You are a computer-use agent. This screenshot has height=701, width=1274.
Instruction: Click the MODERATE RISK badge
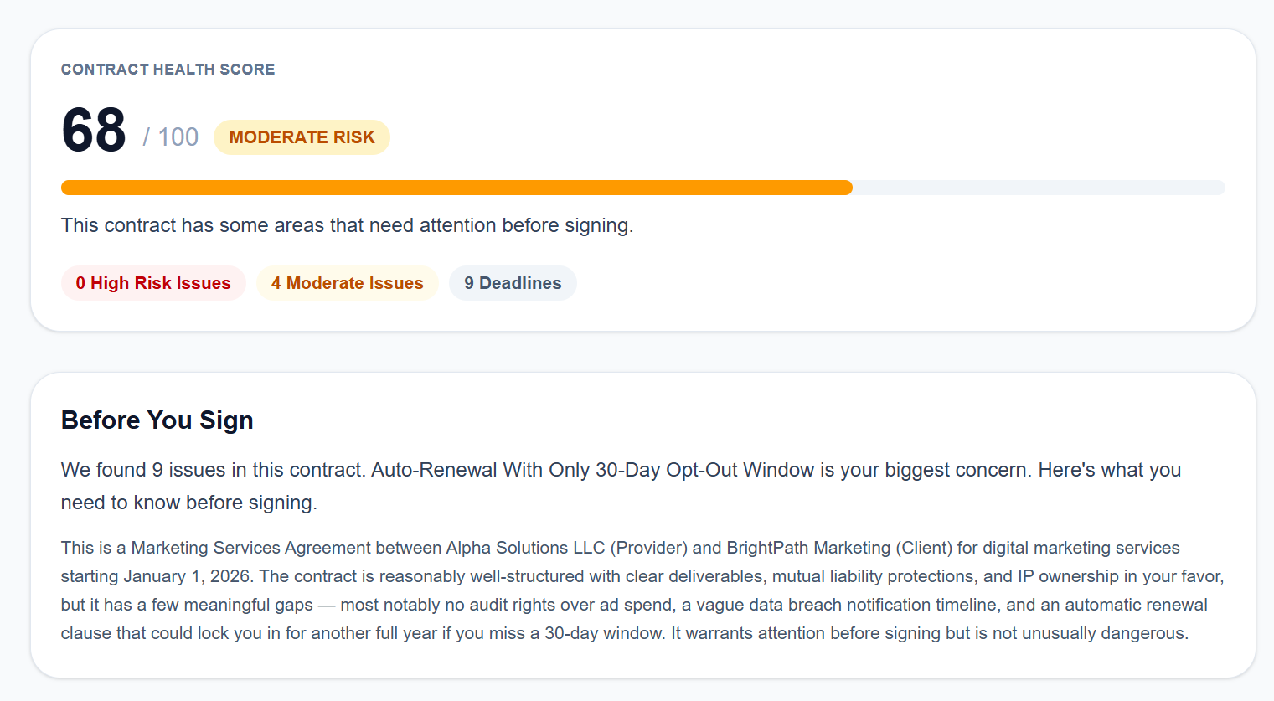click(x=302, y=137)
